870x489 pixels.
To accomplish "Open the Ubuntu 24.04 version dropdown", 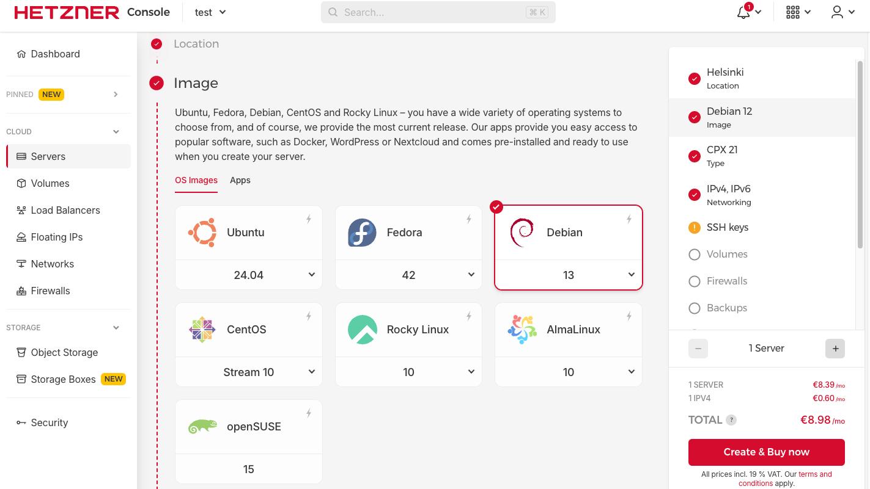I will click(249, 275).
